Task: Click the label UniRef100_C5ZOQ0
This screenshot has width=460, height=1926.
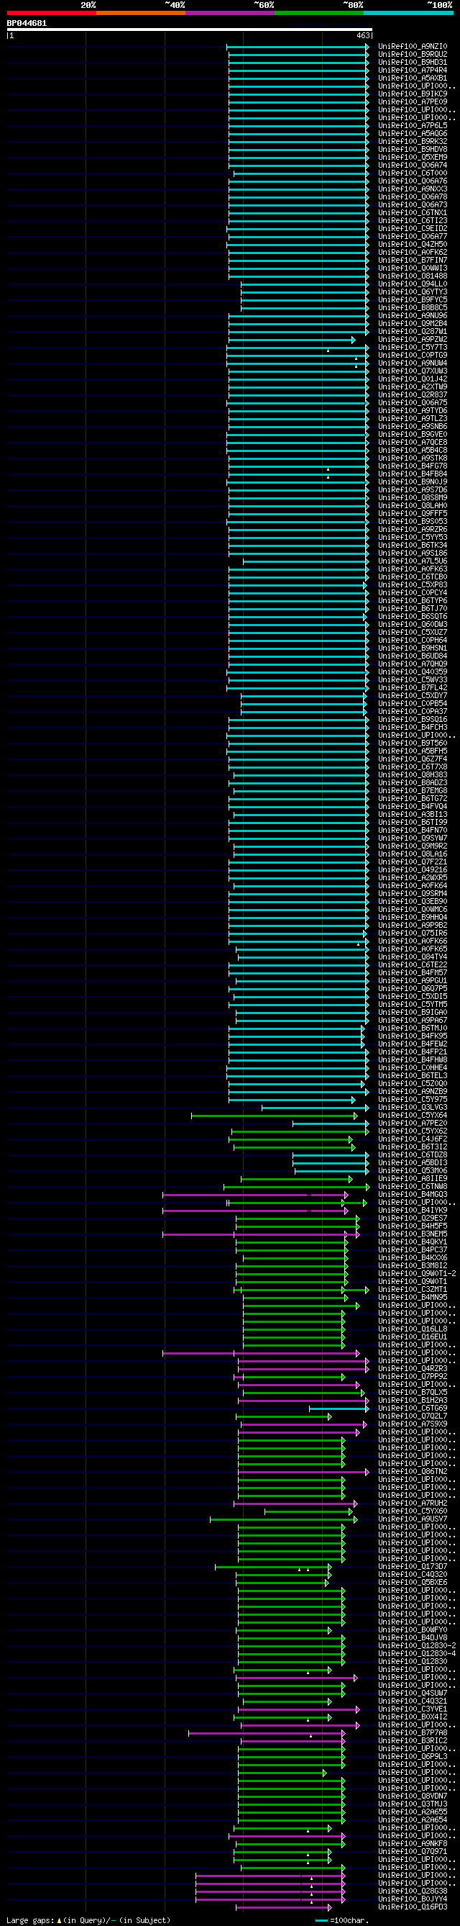Action: (x=413, y=1084)
